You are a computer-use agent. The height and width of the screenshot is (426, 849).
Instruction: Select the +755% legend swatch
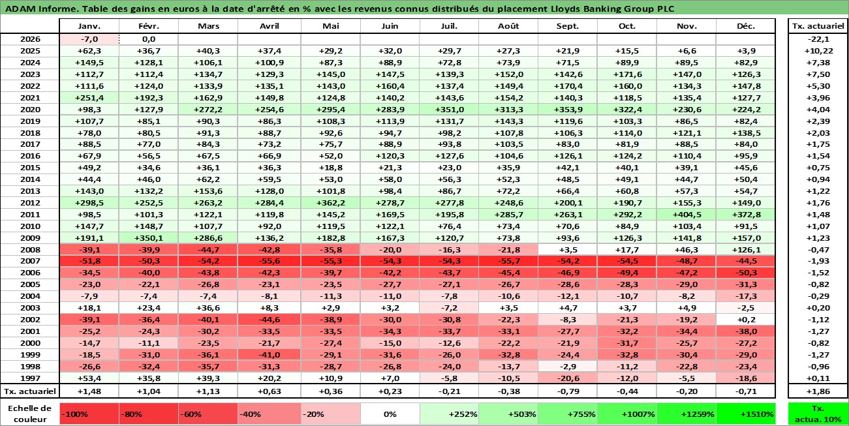(x=568, y=414)
